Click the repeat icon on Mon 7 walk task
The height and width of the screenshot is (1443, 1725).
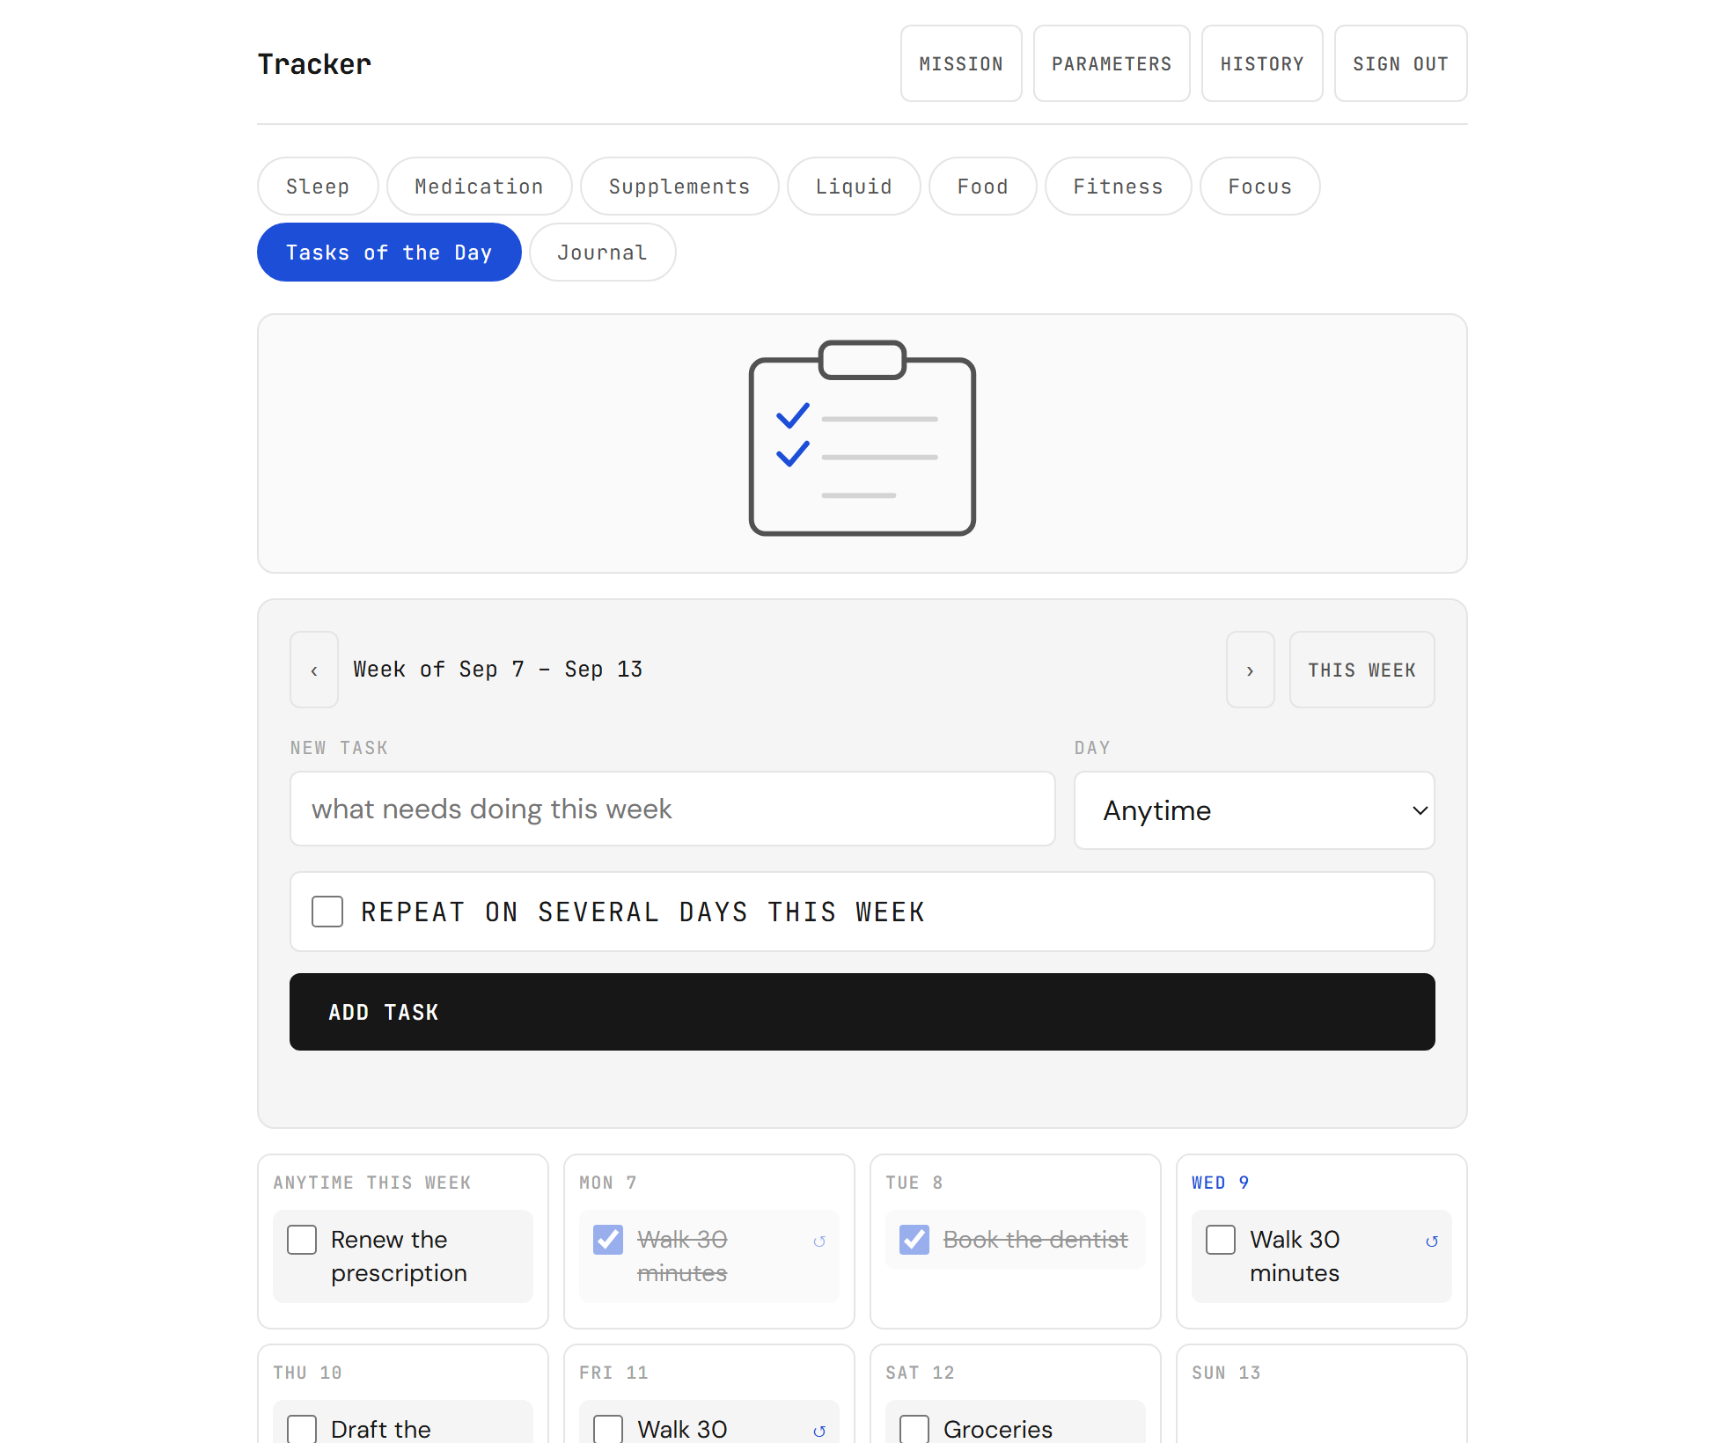click(819, 1242)
